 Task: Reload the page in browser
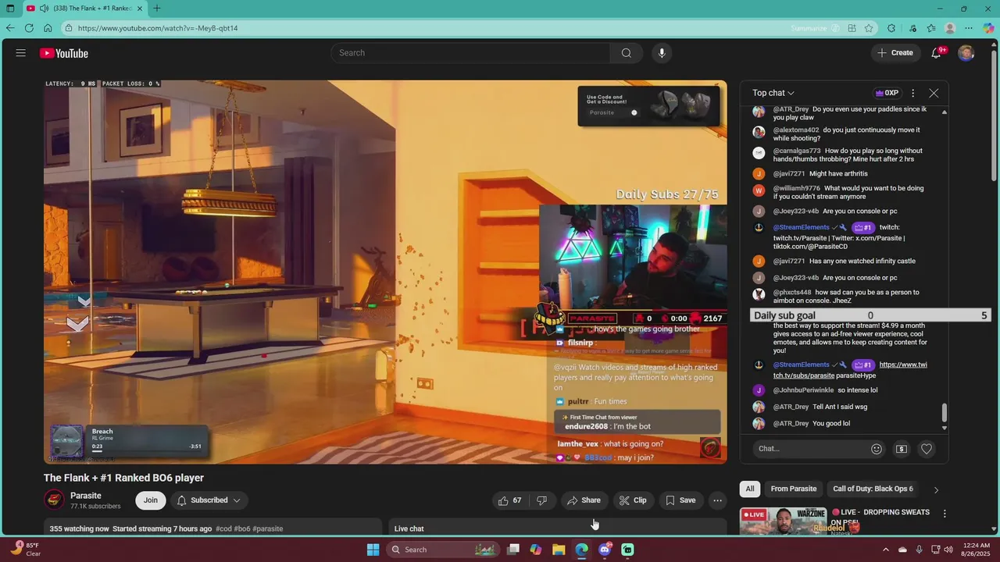click(29, 28)
